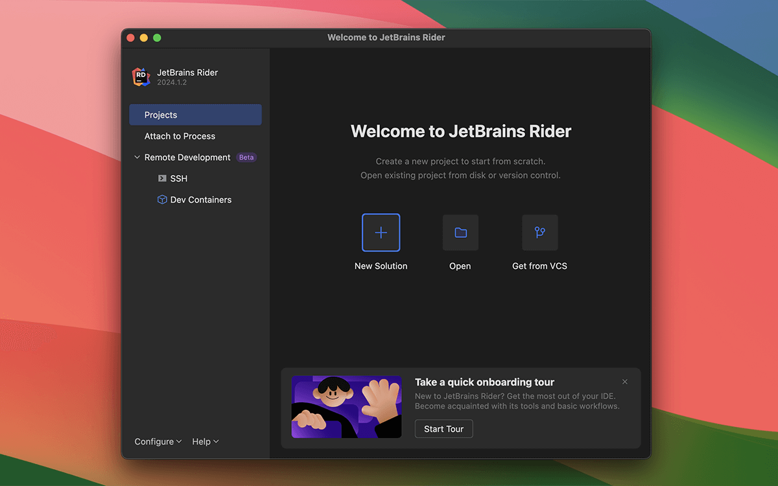Click the green maximize window button
This screenshot has height=486, width=778.
coord(157,38)
